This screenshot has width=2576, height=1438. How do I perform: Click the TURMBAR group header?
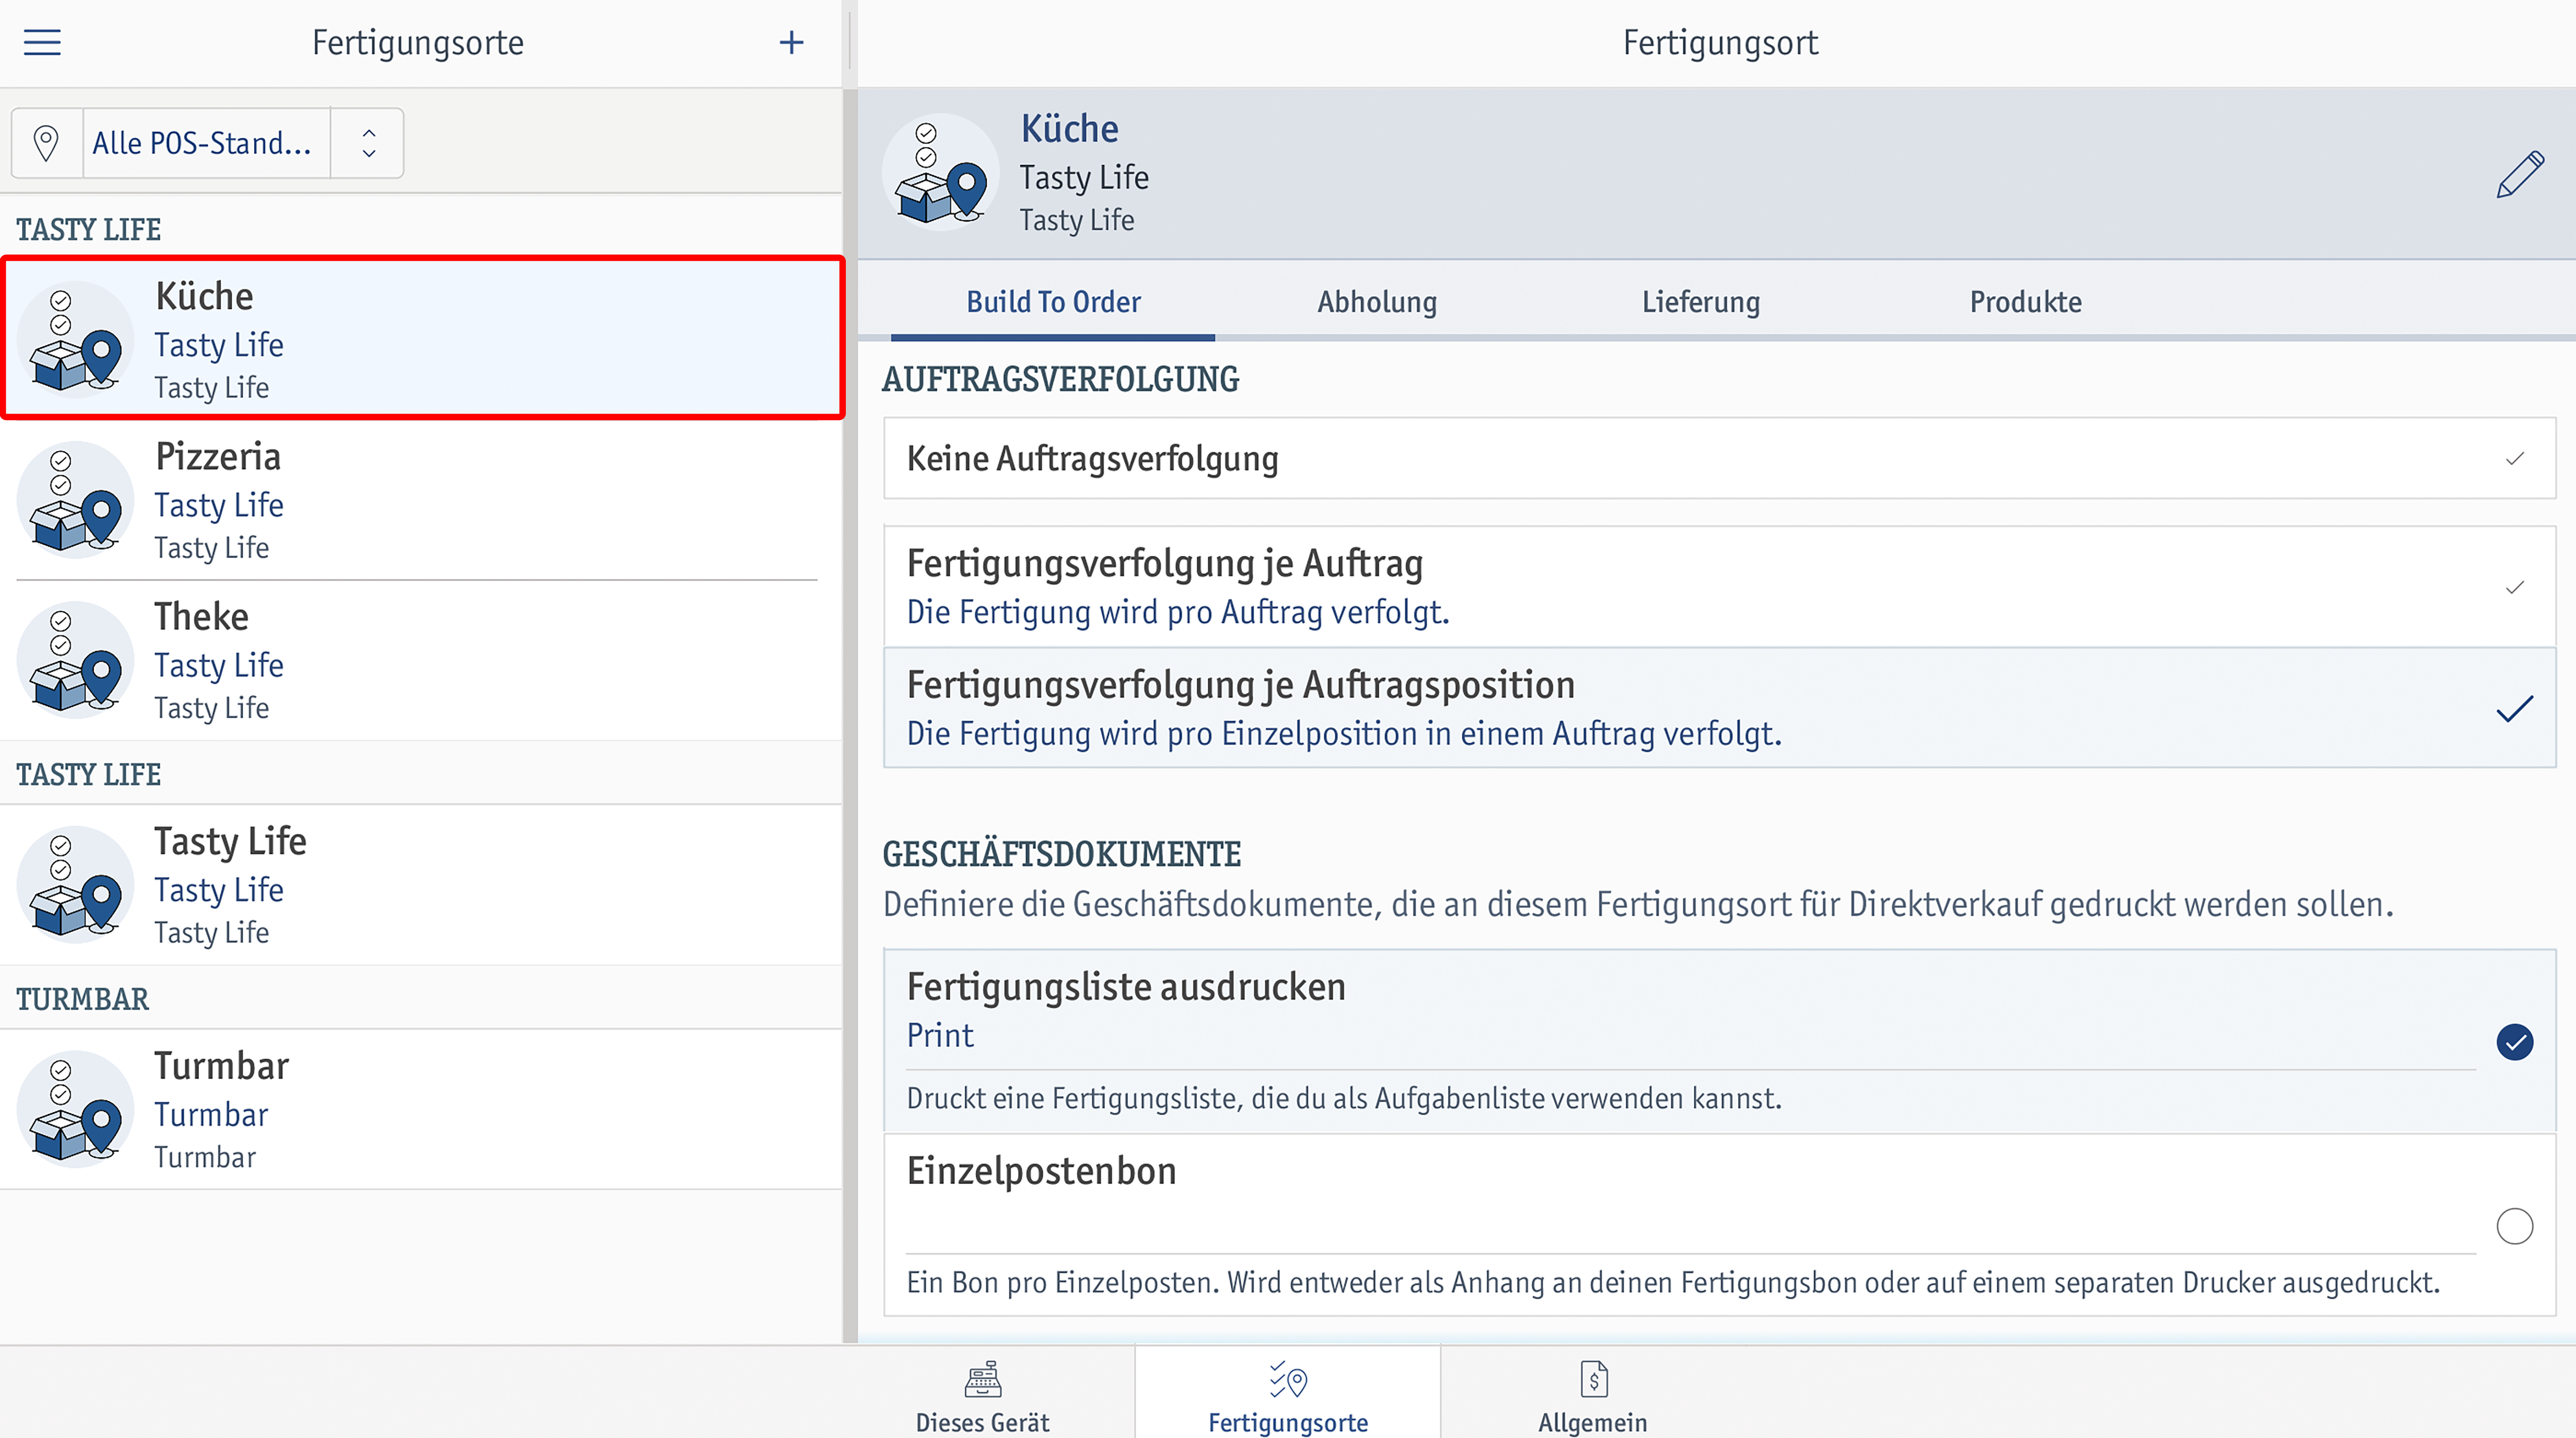(x=82, y=999)
